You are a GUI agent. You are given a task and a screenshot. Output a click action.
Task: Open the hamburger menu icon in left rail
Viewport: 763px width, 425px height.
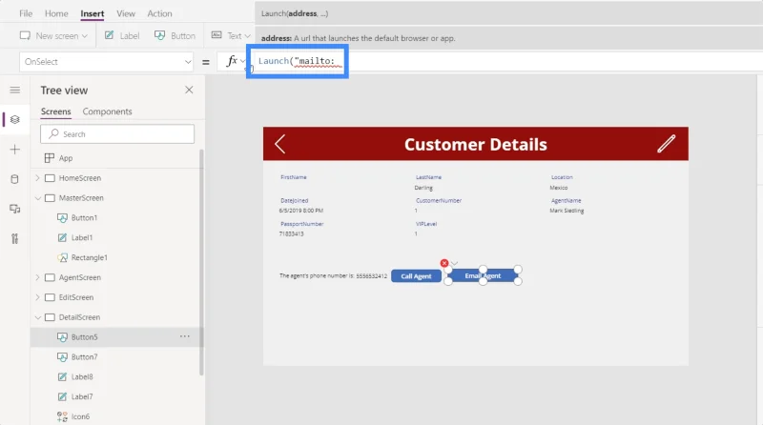coord(15,90)
